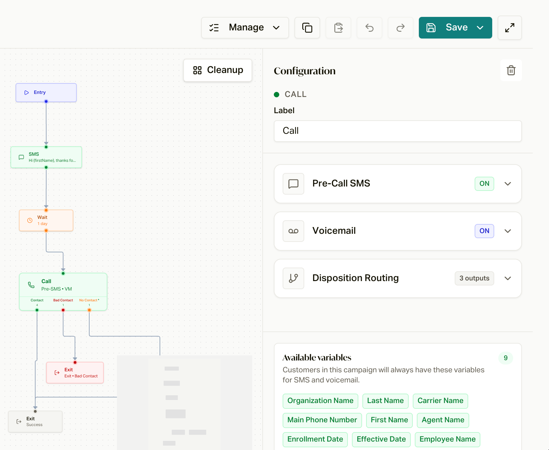Insert the Enrollment Date variable
Screen dimensions: 549x450
click(x=315, y=440)
